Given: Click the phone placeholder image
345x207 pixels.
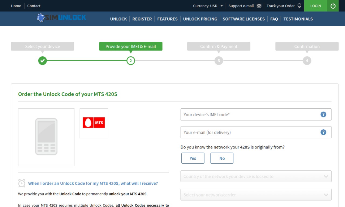Looking at the screenshot, I should coord(46,137).
